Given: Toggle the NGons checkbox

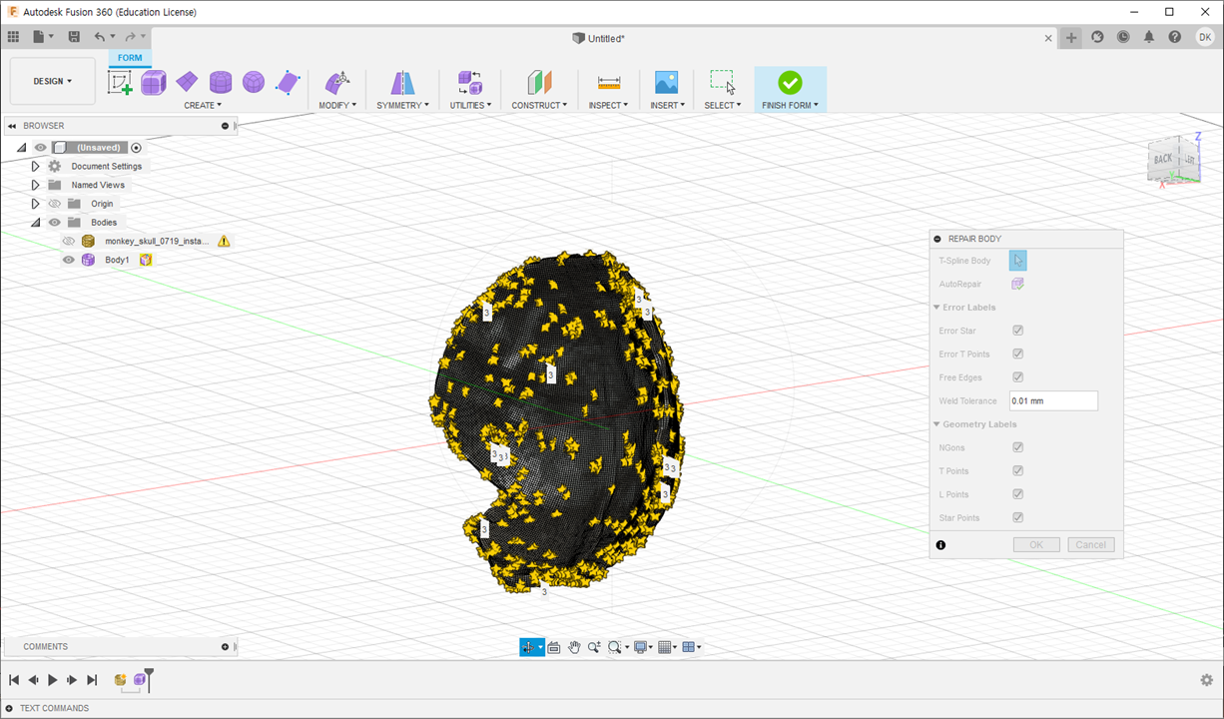Looking at the screenshot, I should pos(1017,447).
